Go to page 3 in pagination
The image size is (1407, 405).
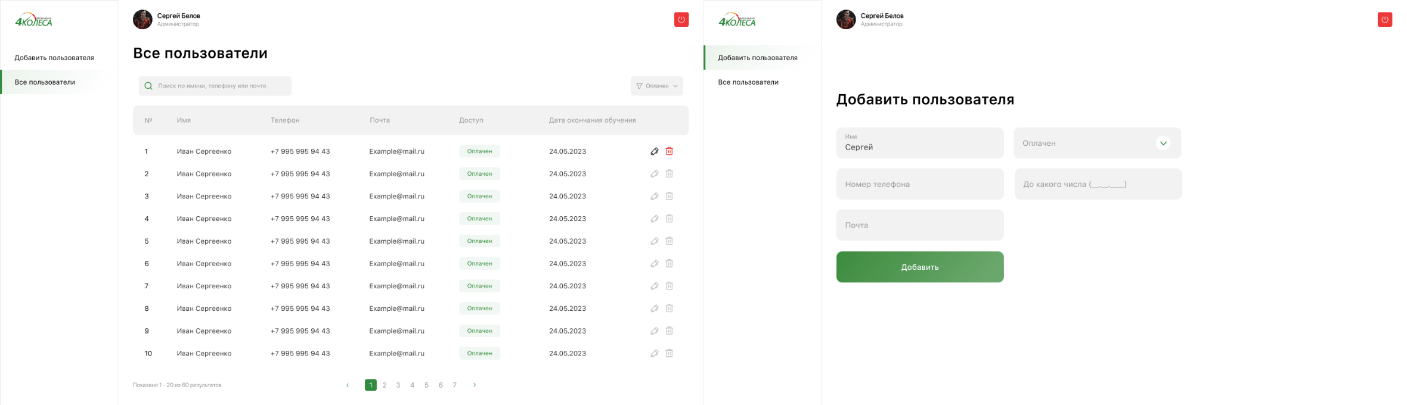pyautogui.click(x=398, y=385)
